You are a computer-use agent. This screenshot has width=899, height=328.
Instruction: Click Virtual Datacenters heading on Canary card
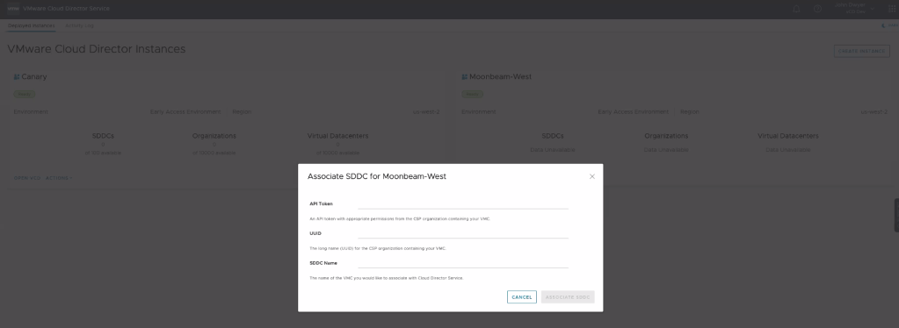(x=337, y=136)
